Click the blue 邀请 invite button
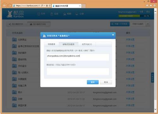Screen dimensions: 158x114 click(93, 82)
